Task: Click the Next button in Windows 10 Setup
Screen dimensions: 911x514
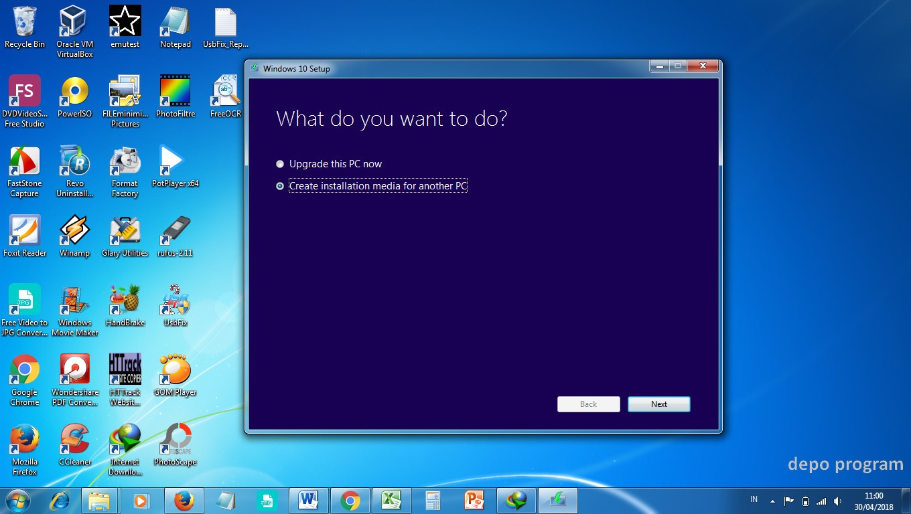Action: pyautogui.click(x=659, y=404)
